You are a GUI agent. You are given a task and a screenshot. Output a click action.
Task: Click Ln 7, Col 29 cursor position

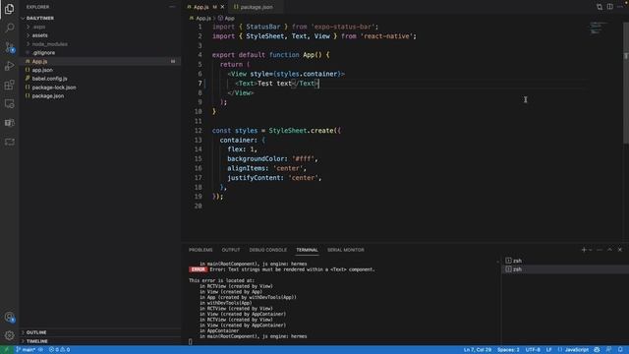[478, 350]
